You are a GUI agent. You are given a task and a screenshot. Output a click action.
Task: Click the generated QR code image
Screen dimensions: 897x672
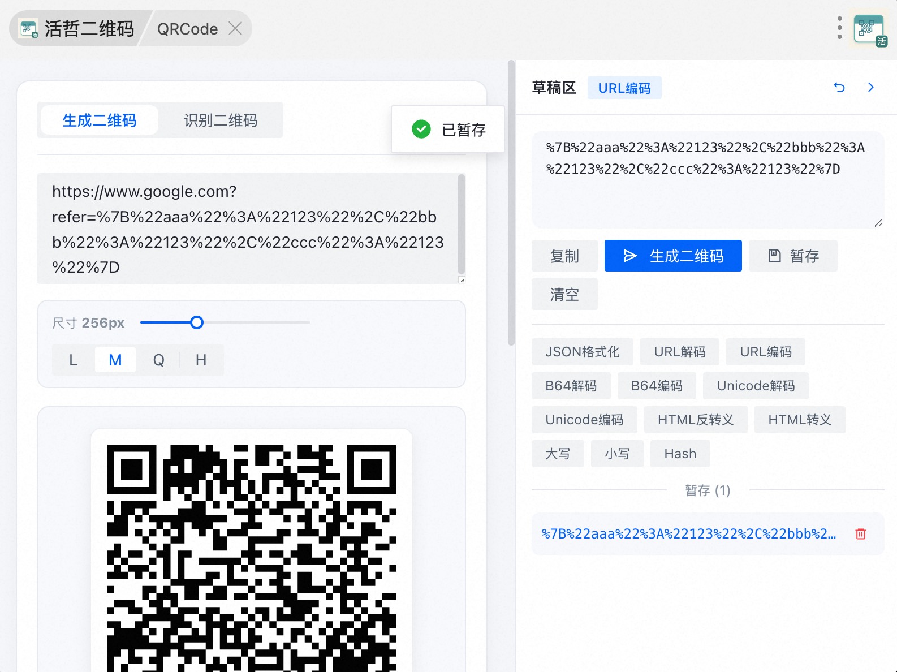point(252,557)
